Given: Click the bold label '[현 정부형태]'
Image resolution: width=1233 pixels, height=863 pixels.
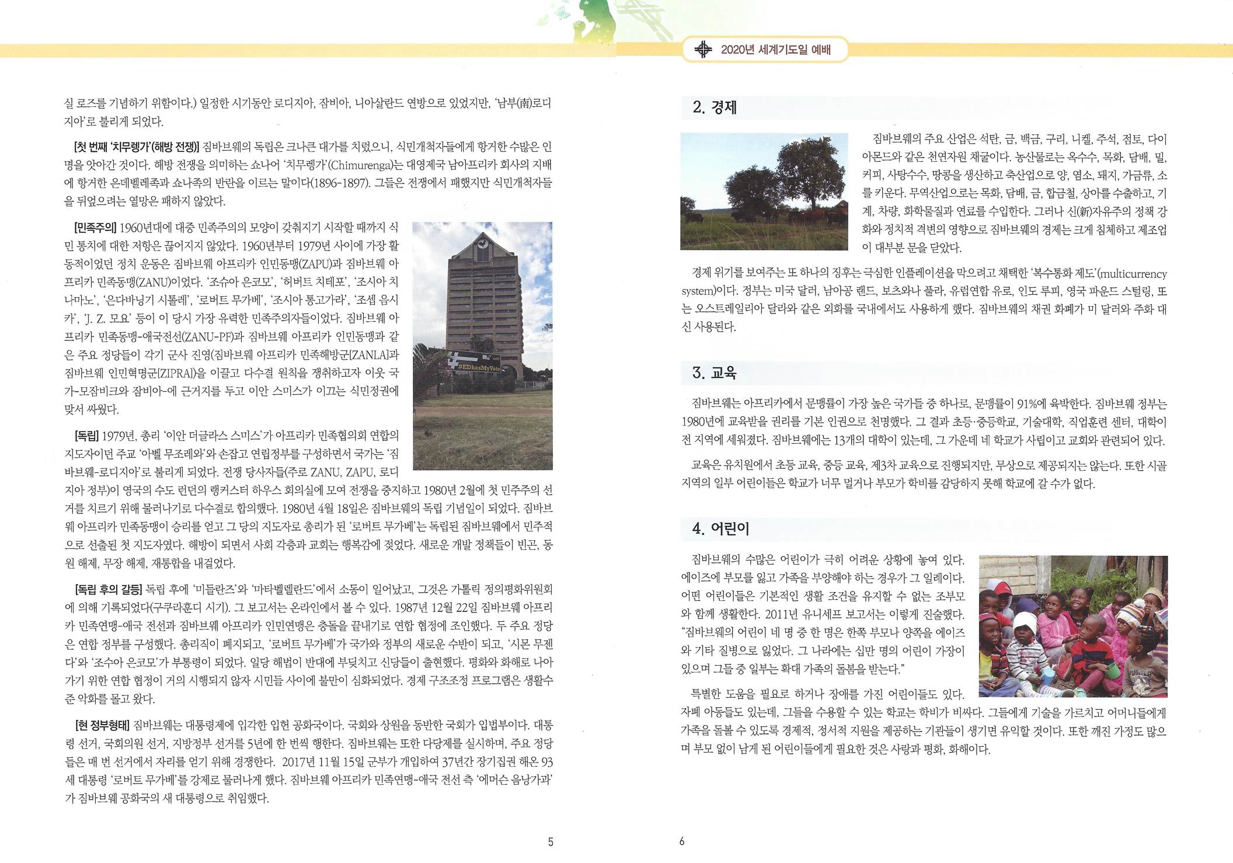Looking at the screenshot, I should coord(102,725).
